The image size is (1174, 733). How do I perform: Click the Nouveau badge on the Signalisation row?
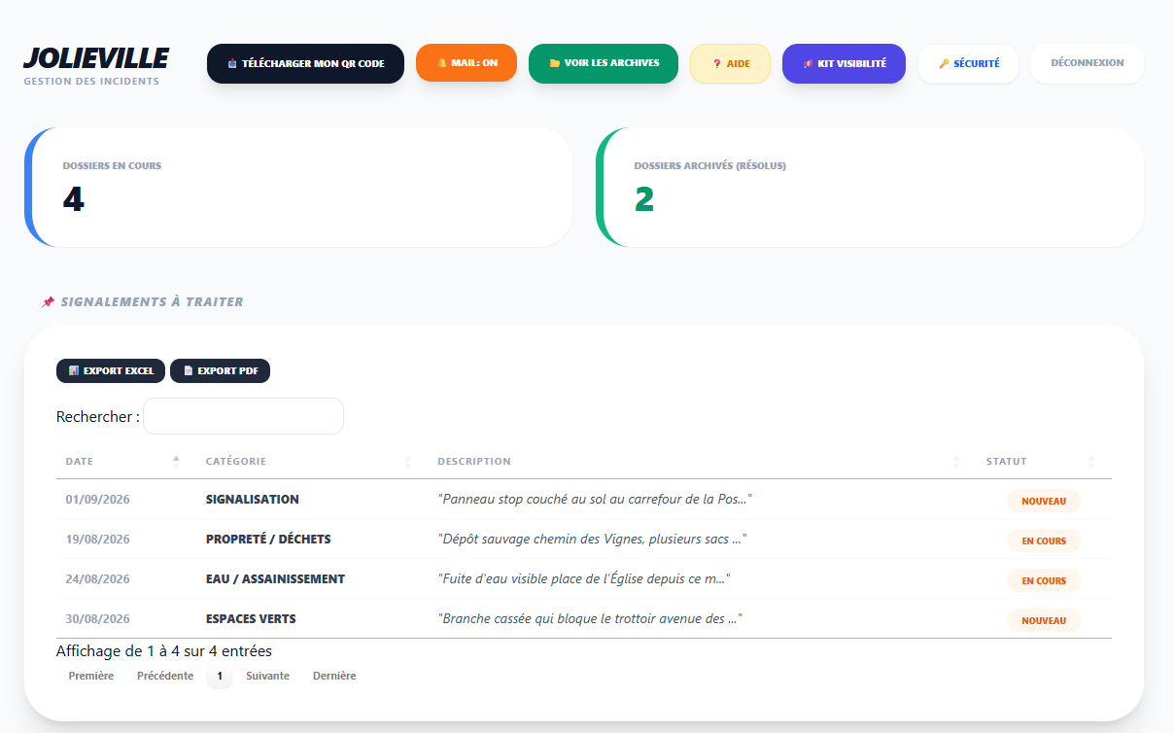coord(1044,502)
